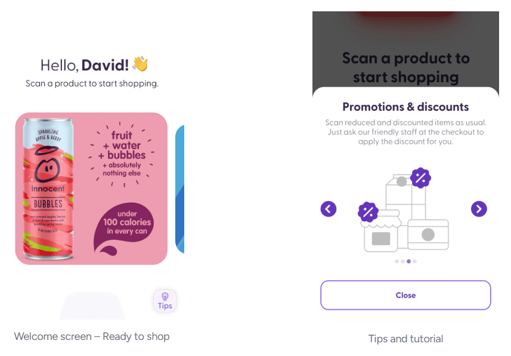
Task: Close the tips and tutorial panel
Action: coord(405,295)
